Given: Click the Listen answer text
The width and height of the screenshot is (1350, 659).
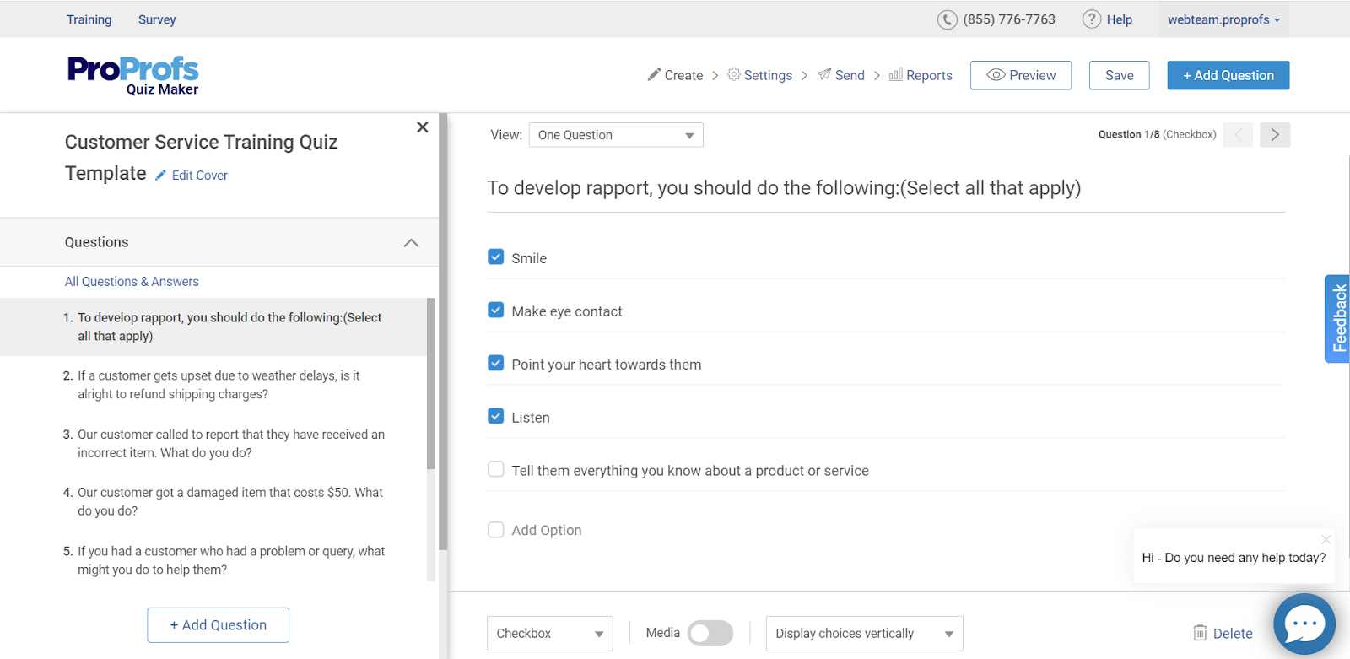Looking at the screenshot, I should (531, 418).
